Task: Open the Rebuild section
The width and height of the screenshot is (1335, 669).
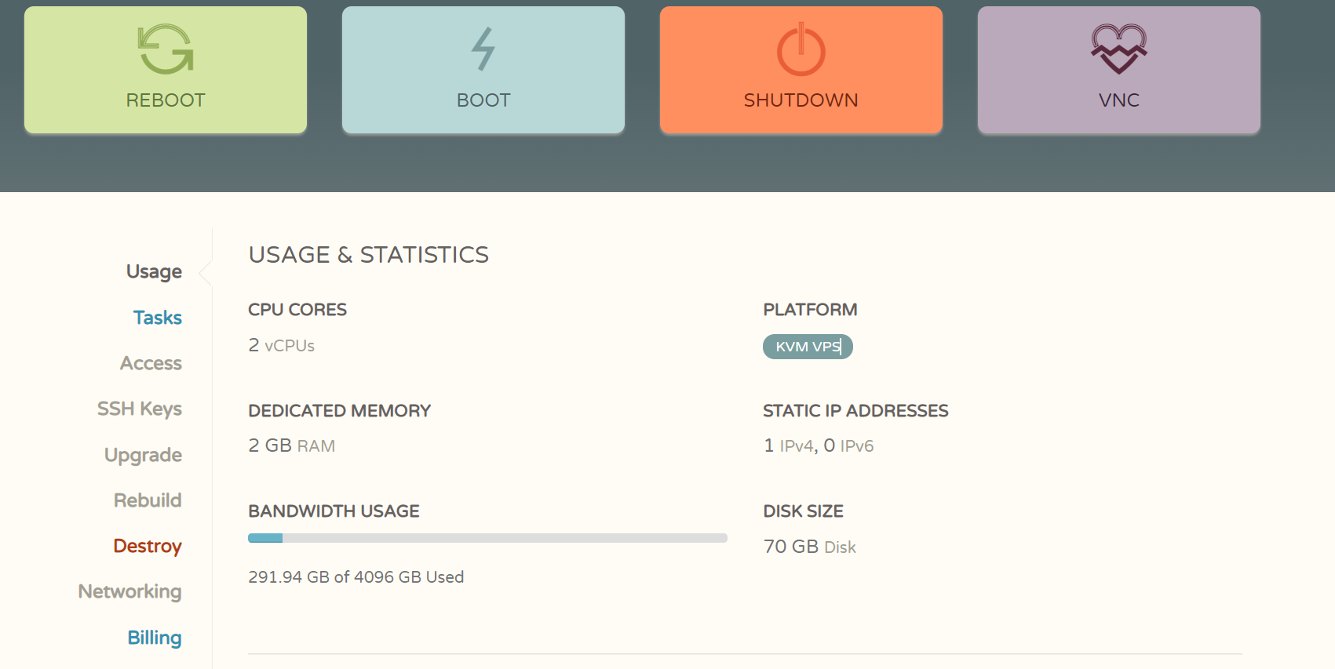Action: [x=148, y=500]
